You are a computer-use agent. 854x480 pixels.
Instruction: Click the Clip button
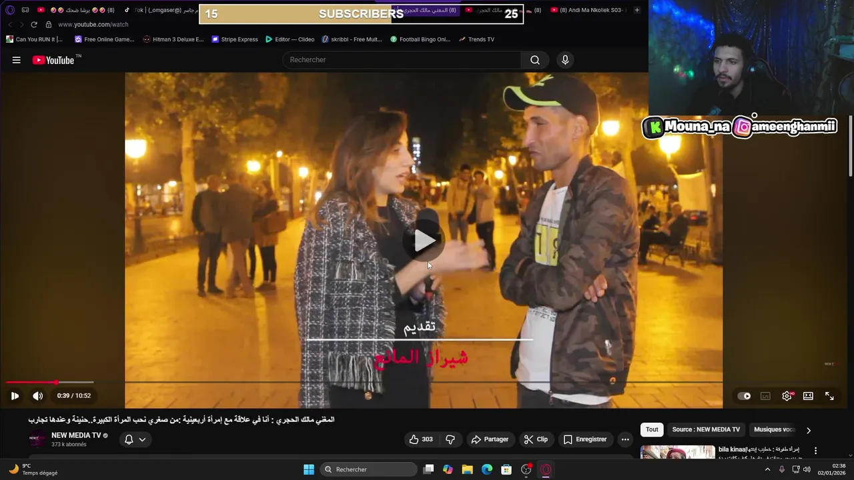[536, 439]
